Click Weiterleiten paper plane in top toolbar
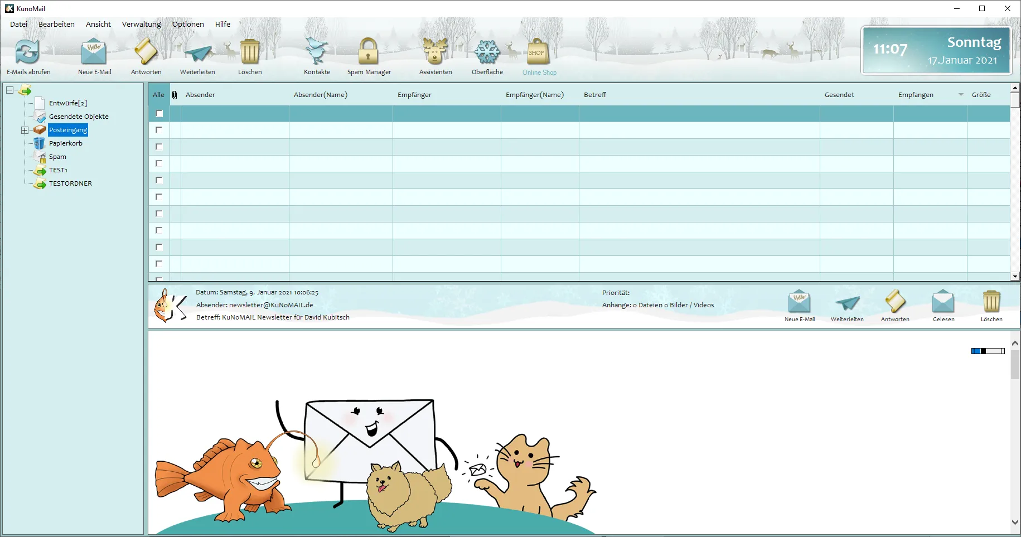Image resolution: width=1021 pixels, height=537 pixels. [x=198, y=54]
